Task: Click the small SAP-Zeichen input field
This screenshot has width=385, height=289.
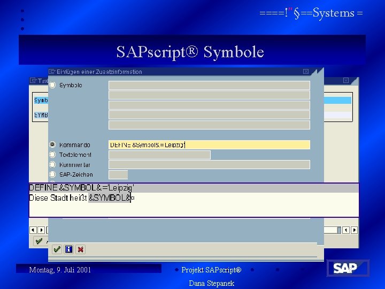Action: (118, 174)
